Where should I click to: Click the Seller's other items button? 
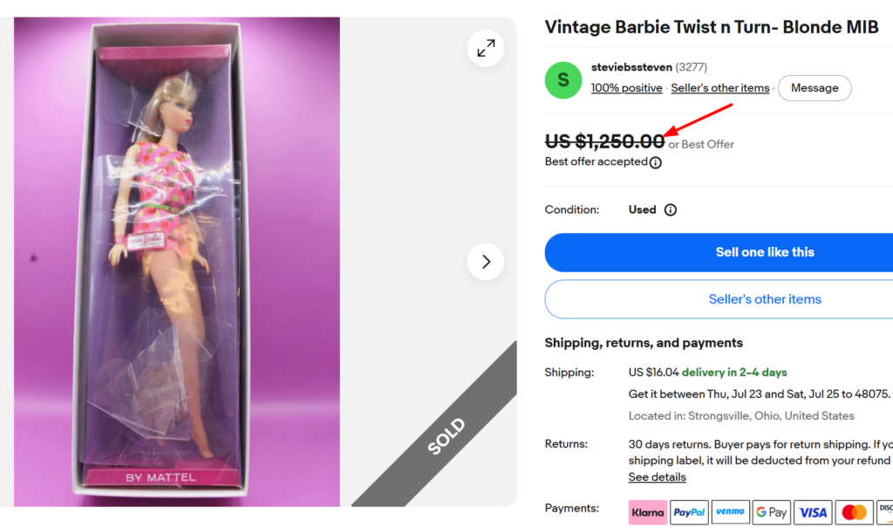point(719,299)
